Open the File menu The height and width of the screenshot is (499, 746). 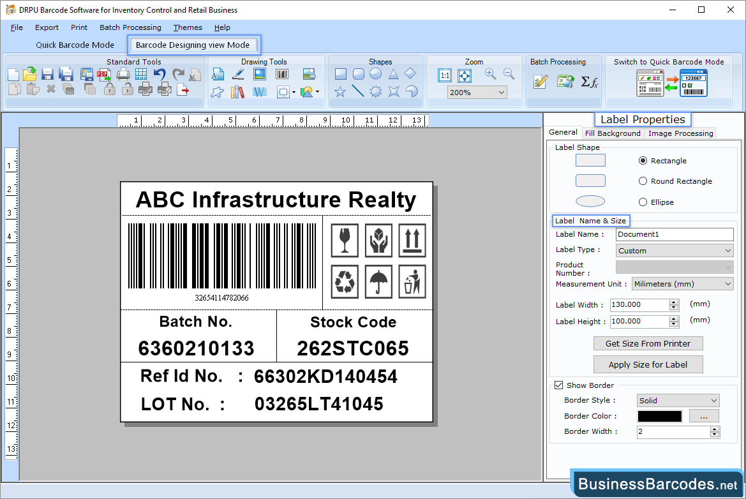17,27
